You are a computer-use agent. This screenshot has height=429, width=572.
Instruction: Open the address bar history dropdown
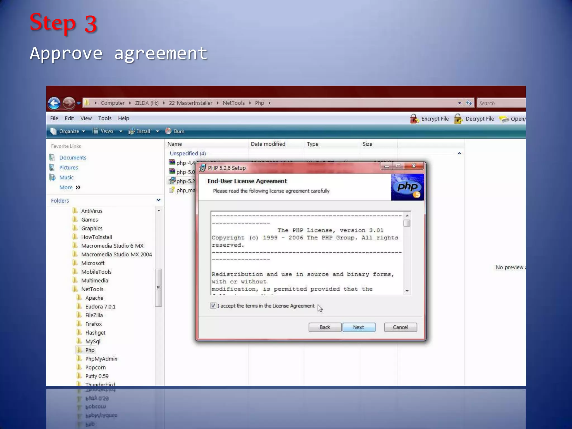coord(460,103)
